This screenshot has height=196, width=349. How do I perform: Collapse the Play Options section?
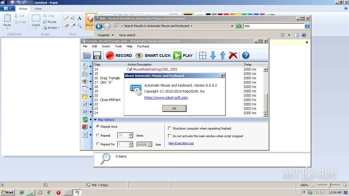pos(95,120)
